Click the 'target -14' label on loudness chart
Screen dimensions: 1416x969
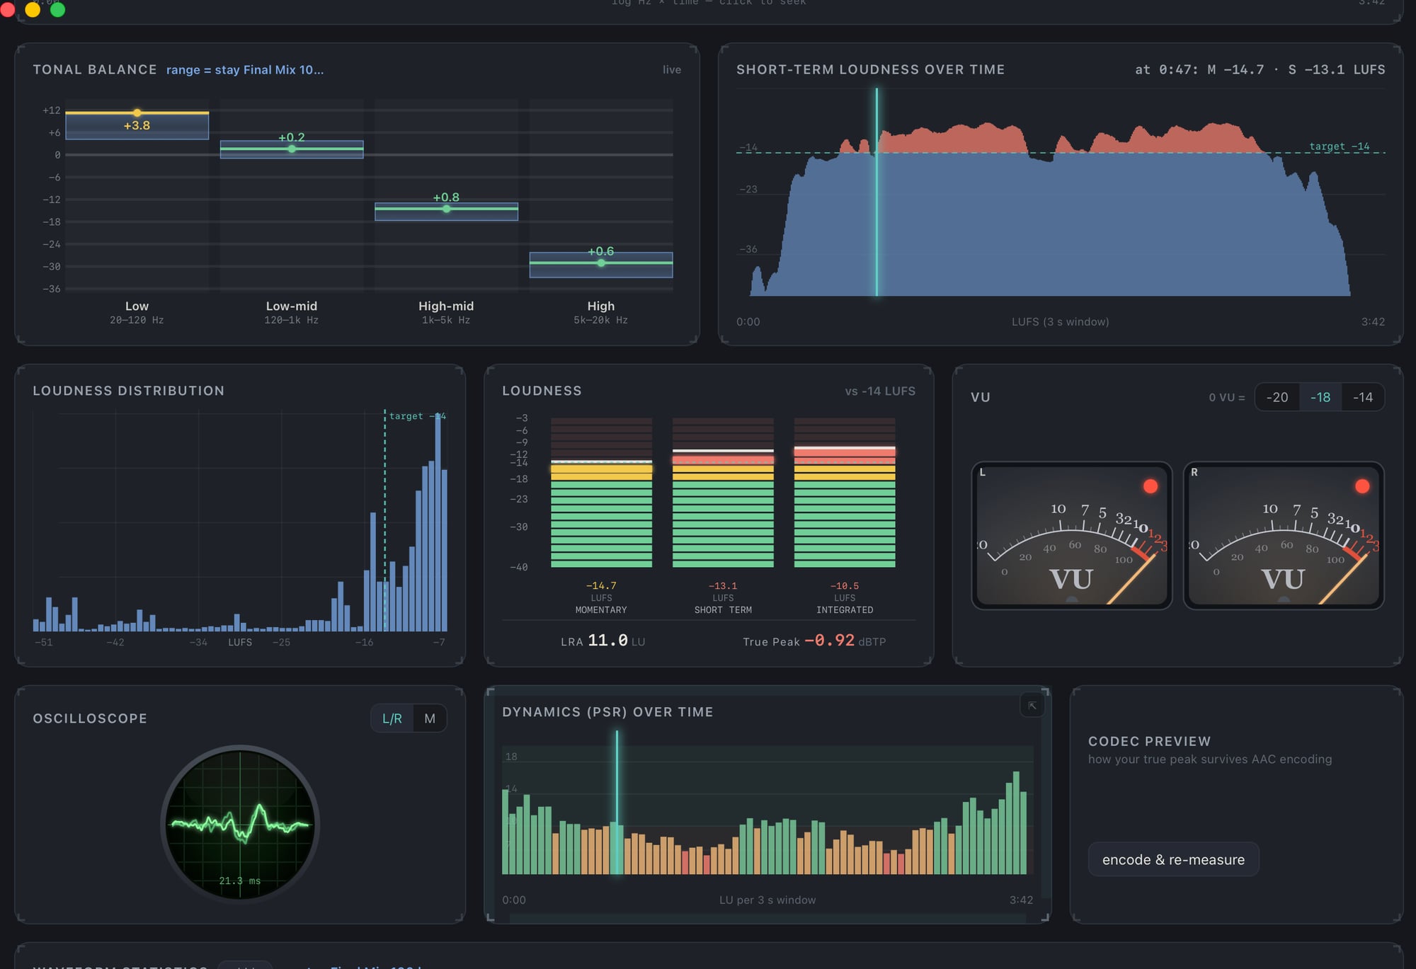pyautogui.click(x=1339, y=147)
